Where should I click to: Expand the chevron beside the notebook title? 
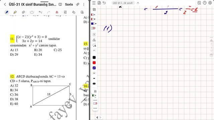pyautogui.click(x=138, y=3)
